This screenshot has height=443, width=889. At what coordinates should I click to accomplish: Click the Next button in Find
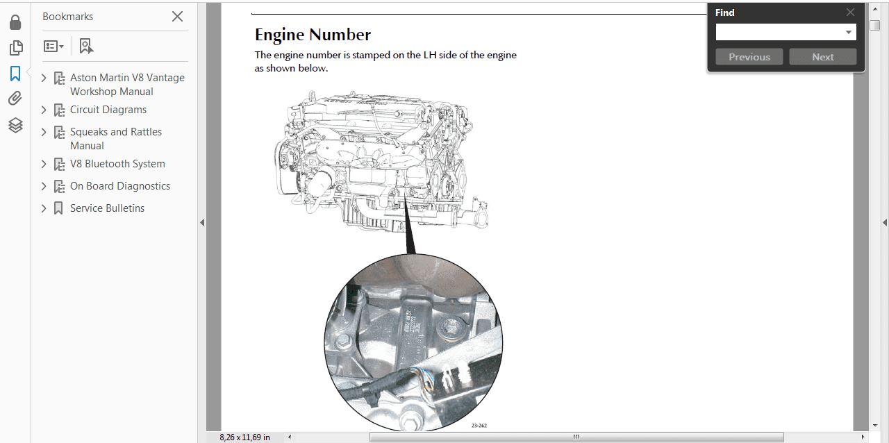(823, 57)
